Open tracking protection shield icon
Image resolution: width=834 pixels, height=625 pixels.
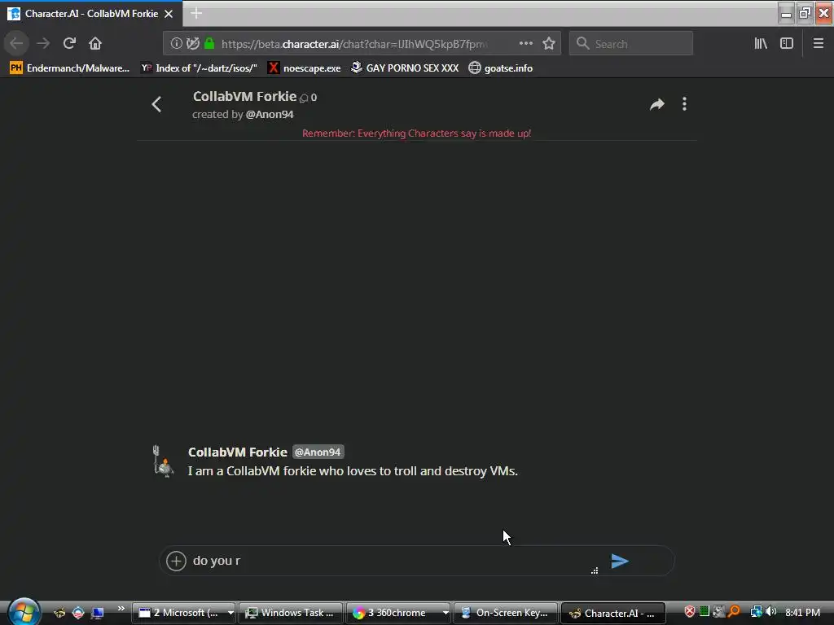192,44
